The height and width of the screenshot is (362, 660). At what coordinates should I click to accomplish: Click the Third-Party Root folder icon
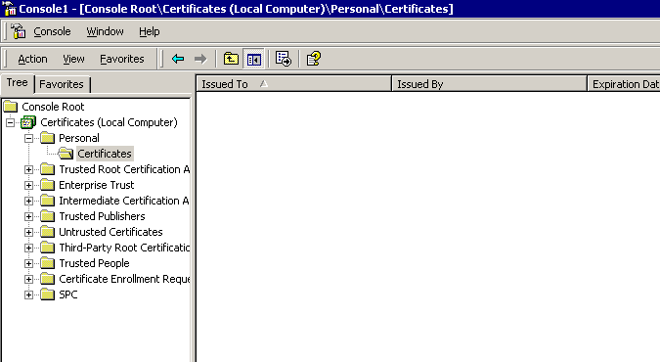(47, 248)
